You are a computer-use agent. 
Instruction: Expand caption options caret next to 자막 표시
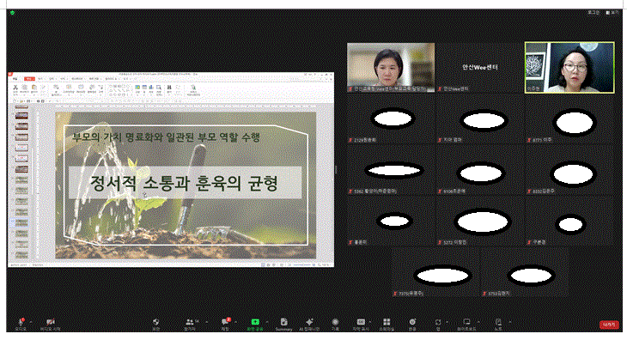370,322
